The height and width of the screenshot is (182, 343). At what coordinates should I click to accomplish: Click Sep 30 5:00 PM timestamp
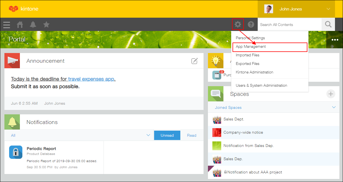[39, 167]
